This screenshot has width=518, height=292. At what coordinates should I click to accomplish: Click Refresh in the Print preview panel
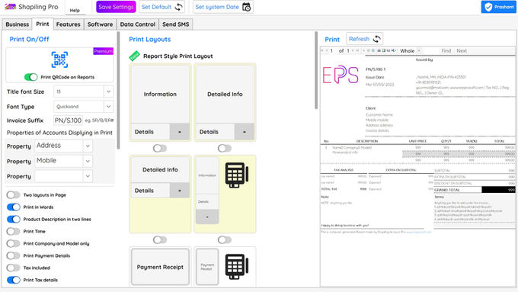coord(364,39)
